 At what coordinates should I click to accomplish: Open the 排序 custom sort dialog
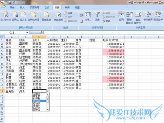(88, 16)
